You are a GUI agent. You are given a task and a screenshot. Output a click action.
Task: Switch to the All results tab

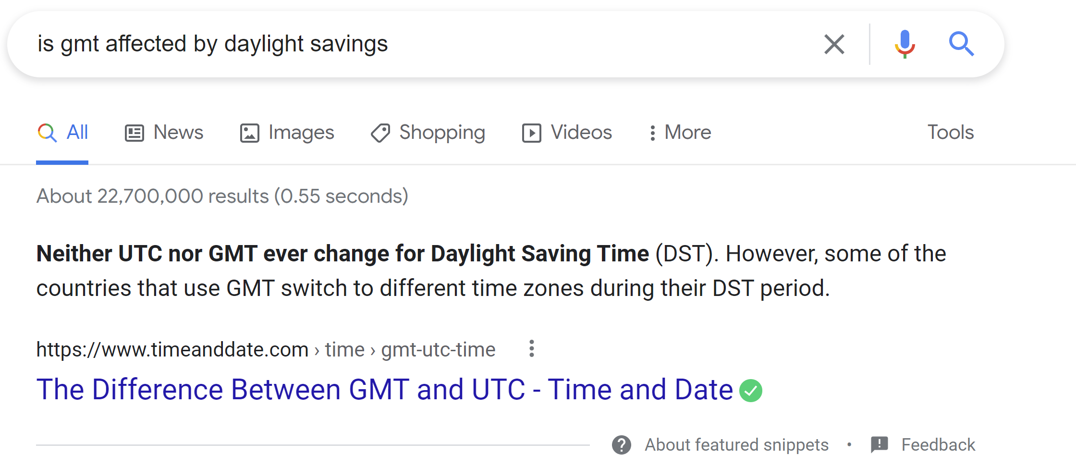coord(63,132)
